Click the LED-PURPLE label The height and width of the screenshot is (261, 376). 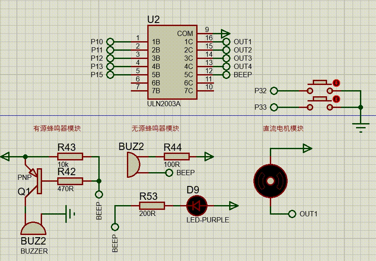(x=207, y=220)
